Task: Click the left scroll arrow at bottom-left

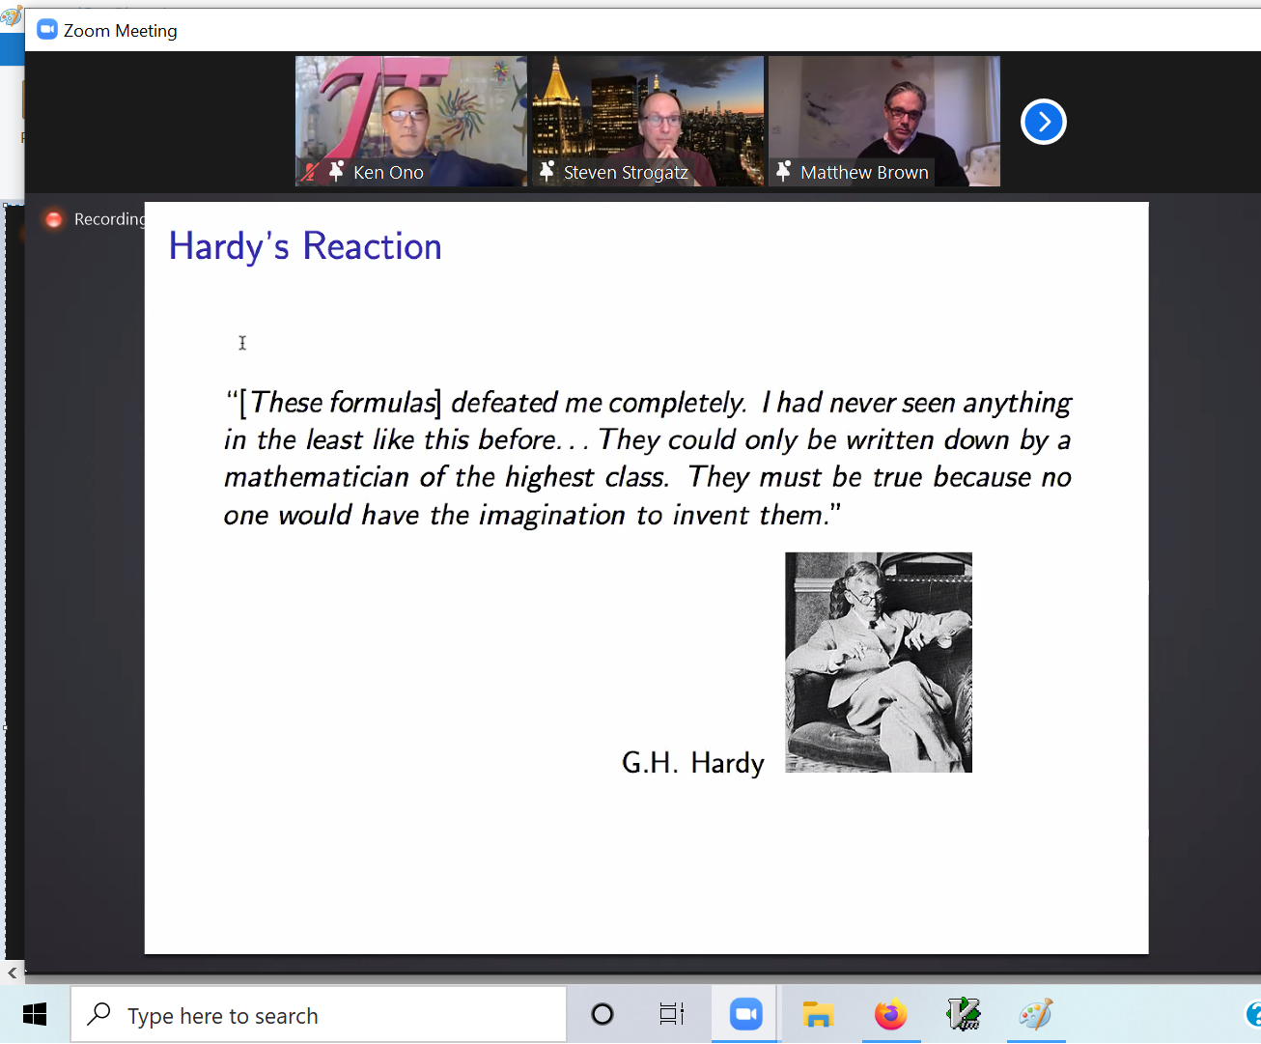Action: 12,973
